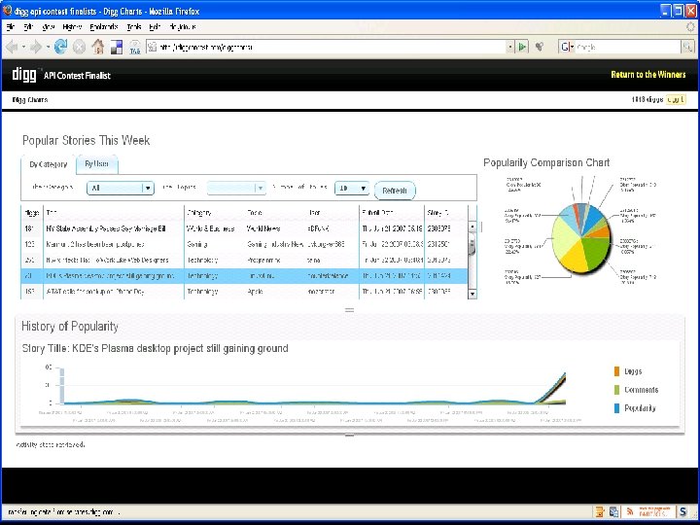Click the grey Stop loading icon

click(x=79, y=47)
